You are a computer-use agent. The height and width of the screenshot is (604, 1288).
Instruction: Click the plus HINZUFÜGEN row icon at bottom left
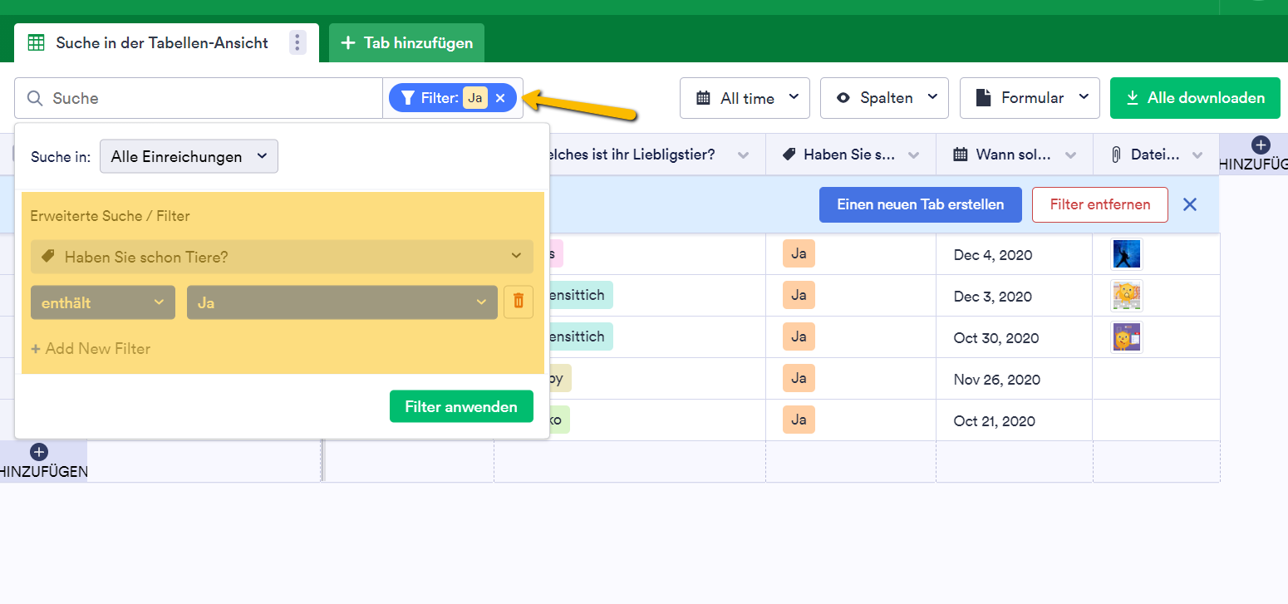(38, 453)
